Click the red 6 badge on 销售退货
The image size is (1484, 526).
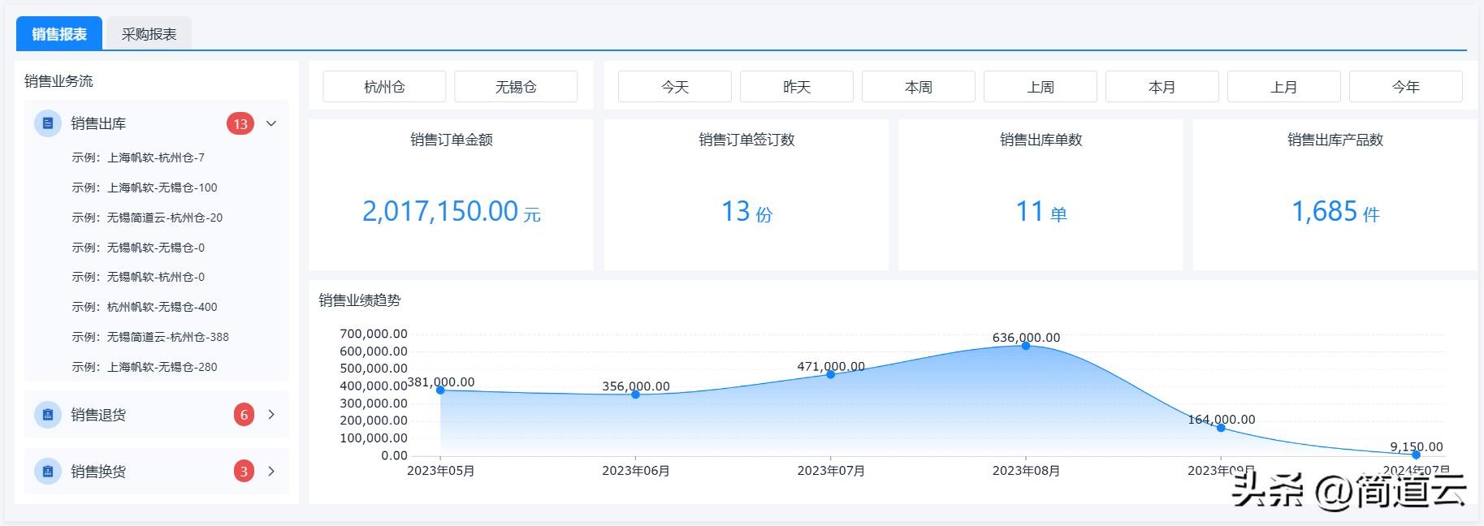pos(244,415)
